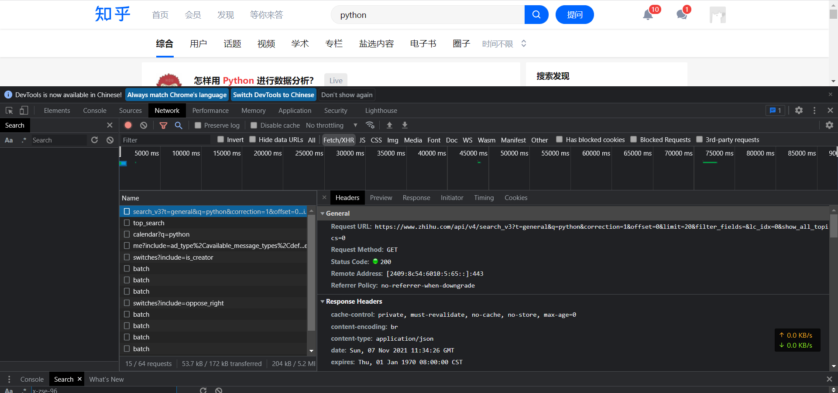Click the Zhihu notification bell icon

(648, 14)
